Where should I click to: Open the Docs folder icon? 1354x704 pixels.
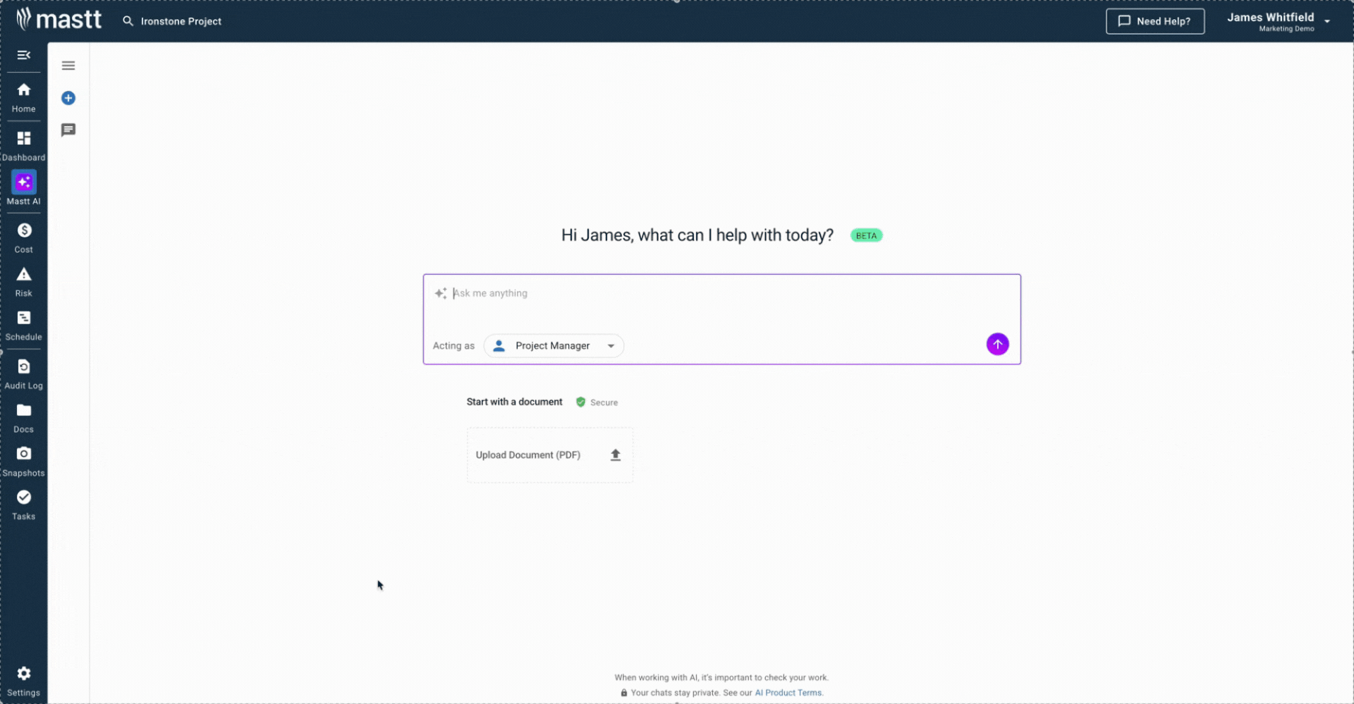pos(23,415)
